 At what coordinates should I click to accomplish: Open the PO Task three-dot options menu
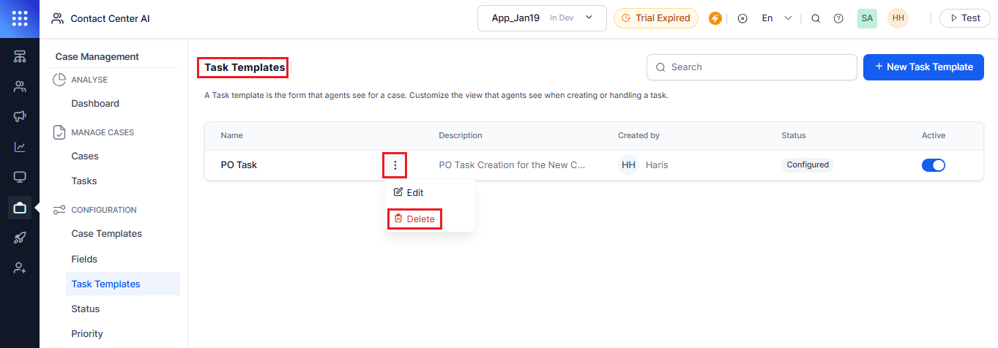tap(395, 165)
